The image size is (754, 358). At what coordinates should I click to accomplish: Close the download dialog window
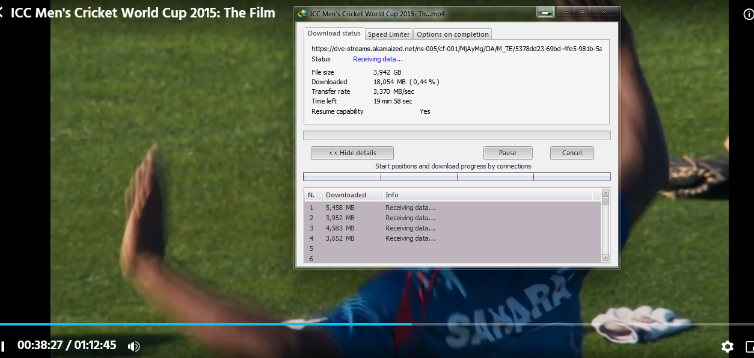[x=603, y=11]
